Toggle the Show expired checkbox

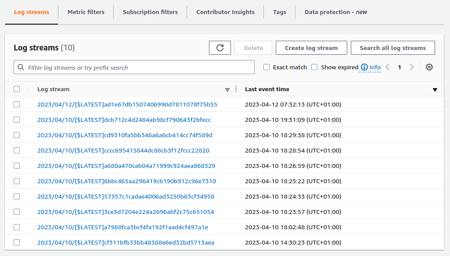click(314, 67)
